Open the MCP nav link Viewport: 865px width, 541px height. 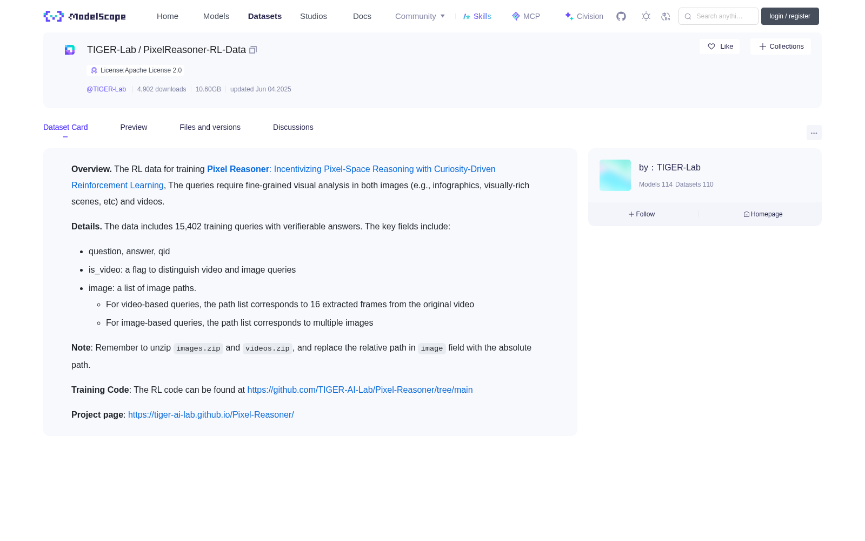[525, 16]
